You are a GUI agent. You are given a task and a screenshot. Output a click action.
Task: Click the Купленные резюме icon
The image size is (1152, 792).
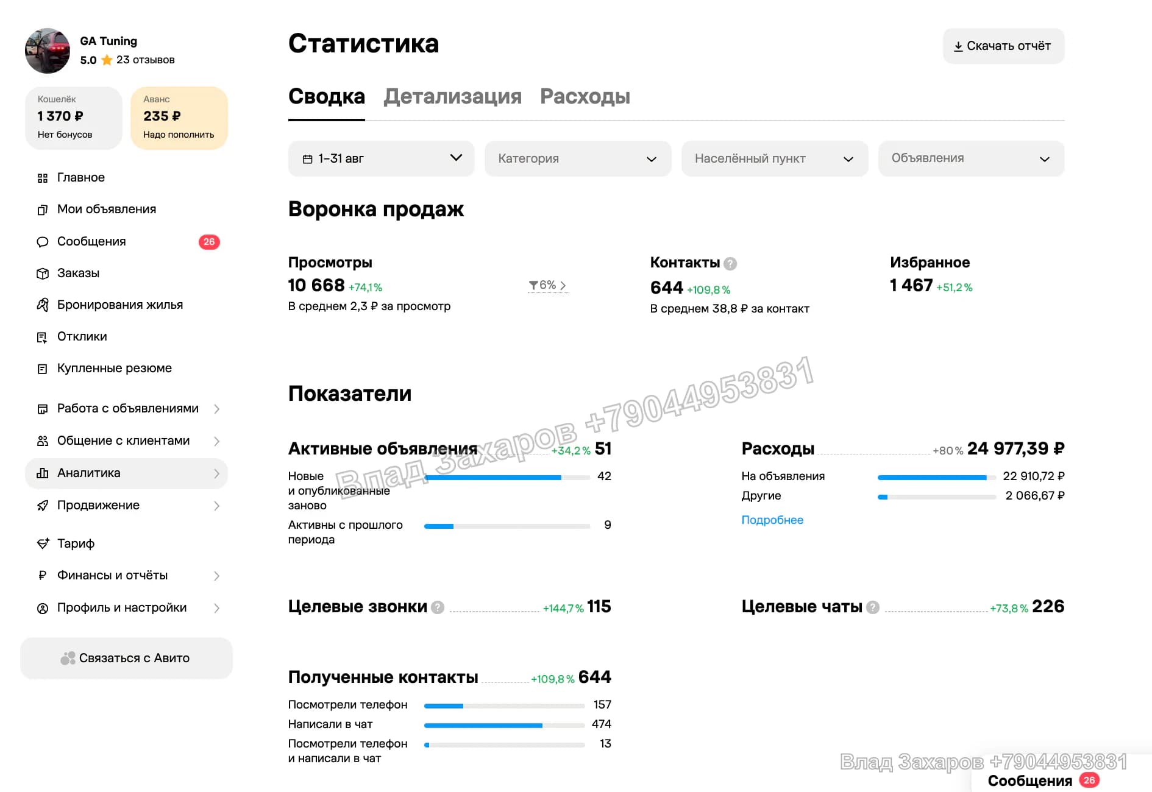tap(42, 369)
